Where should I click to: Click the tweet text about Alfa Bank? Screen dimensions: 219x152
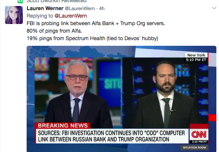[96, 23]
